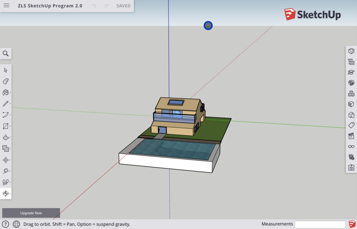This screenshot has height=229, width=357.
Task: Expand the Rectangle shape tool flyout
Action: pyautogui.click(x=10, y=126)
